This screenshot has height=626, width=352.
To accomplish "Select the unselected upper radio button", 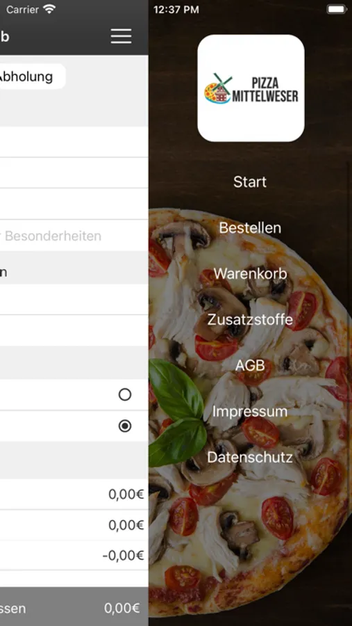I will [x=125, y=394].
